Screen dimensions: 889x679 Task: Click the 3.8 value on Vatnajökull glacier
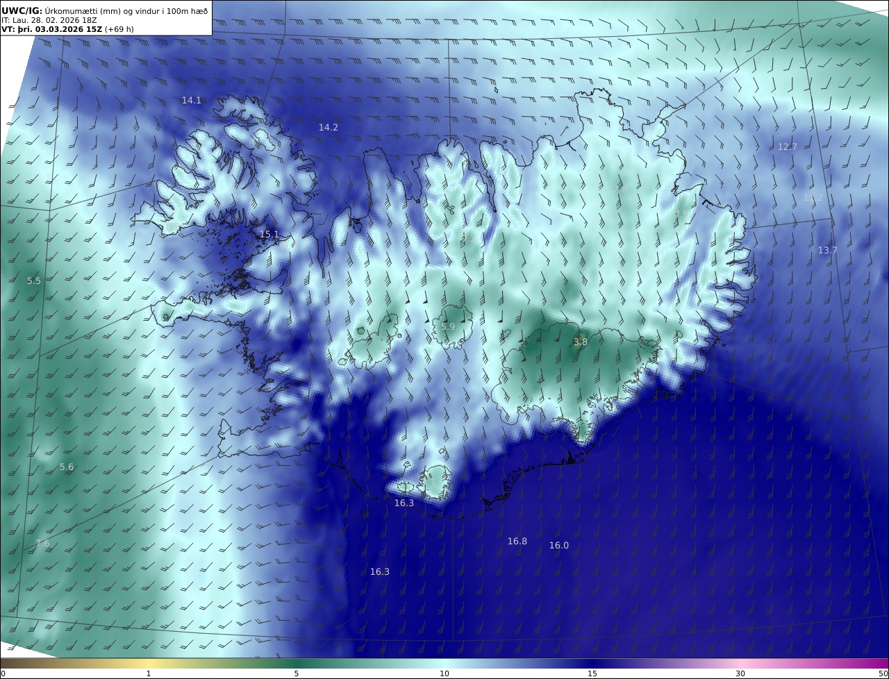[581, 342]
